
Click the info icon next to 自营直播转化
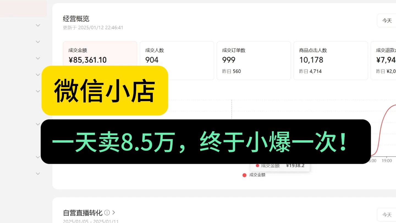(x=107, y=213)
